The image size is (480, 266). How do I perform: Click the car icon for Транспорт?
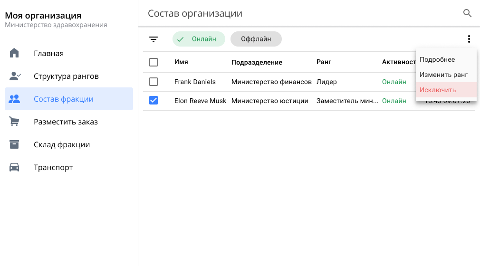pyautogui.click(x=15, y=167)
